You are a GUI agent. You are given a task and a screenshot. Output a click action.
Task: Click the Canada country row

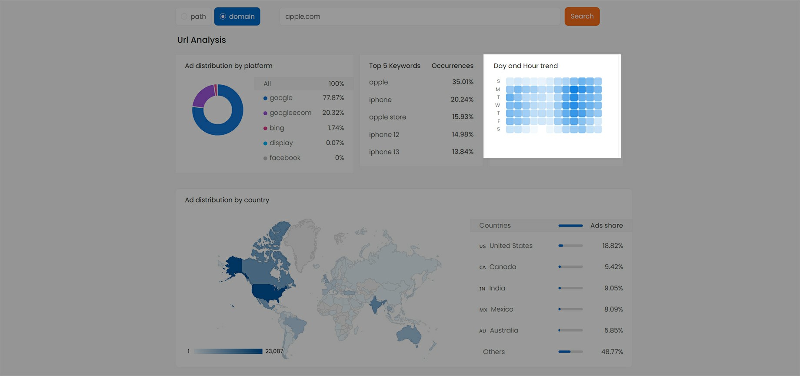pyautogui.click(x=551, y=267)
